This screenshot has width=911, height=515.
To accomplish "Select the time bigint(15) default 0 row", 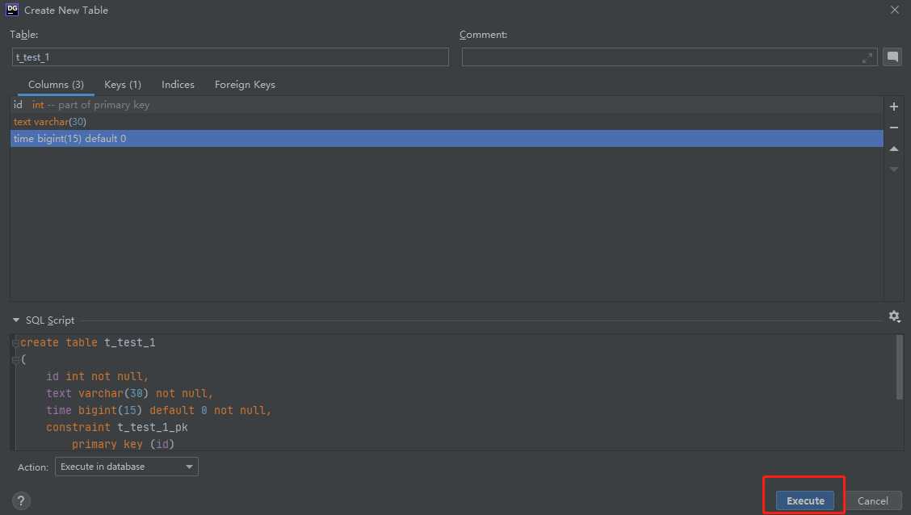I will [x=446, y=138].
